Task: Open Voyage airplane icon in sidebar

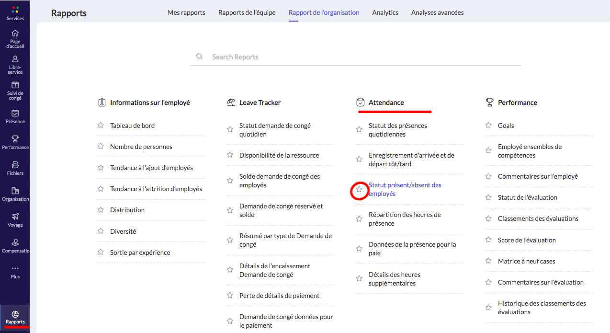Action: (x=15, y=217)
